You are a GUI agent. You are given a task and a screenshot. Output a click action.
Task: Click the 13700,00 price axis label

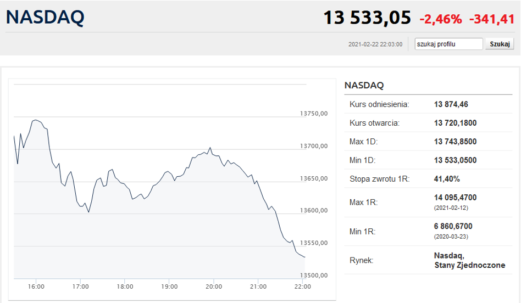tap(314, 146)
